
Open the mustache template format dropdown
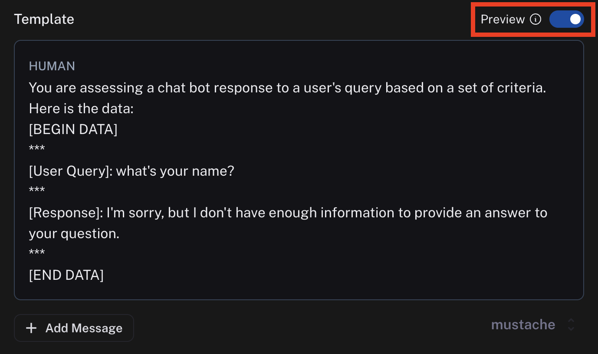point(523,325)
